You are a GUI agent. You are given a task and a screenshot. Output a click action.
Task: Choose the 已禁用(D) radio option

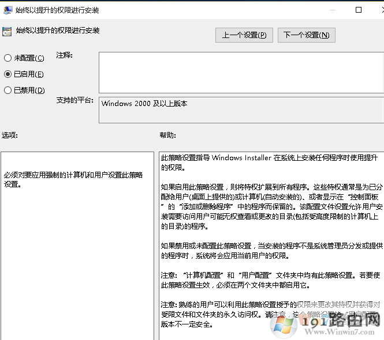pyautogui.click(x=8, y=90)
